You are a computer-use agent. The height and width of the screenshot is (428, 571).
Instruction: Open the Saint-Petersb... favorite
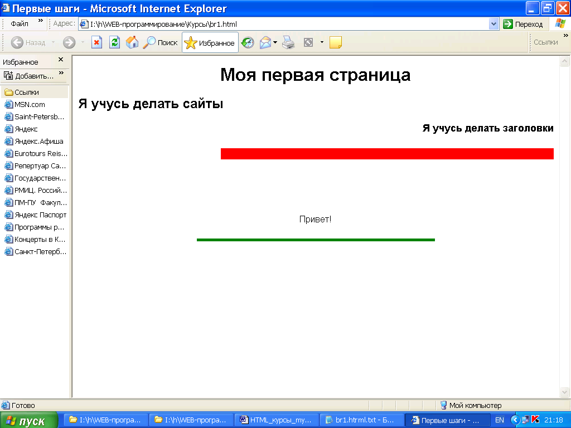tap(34, 117)
